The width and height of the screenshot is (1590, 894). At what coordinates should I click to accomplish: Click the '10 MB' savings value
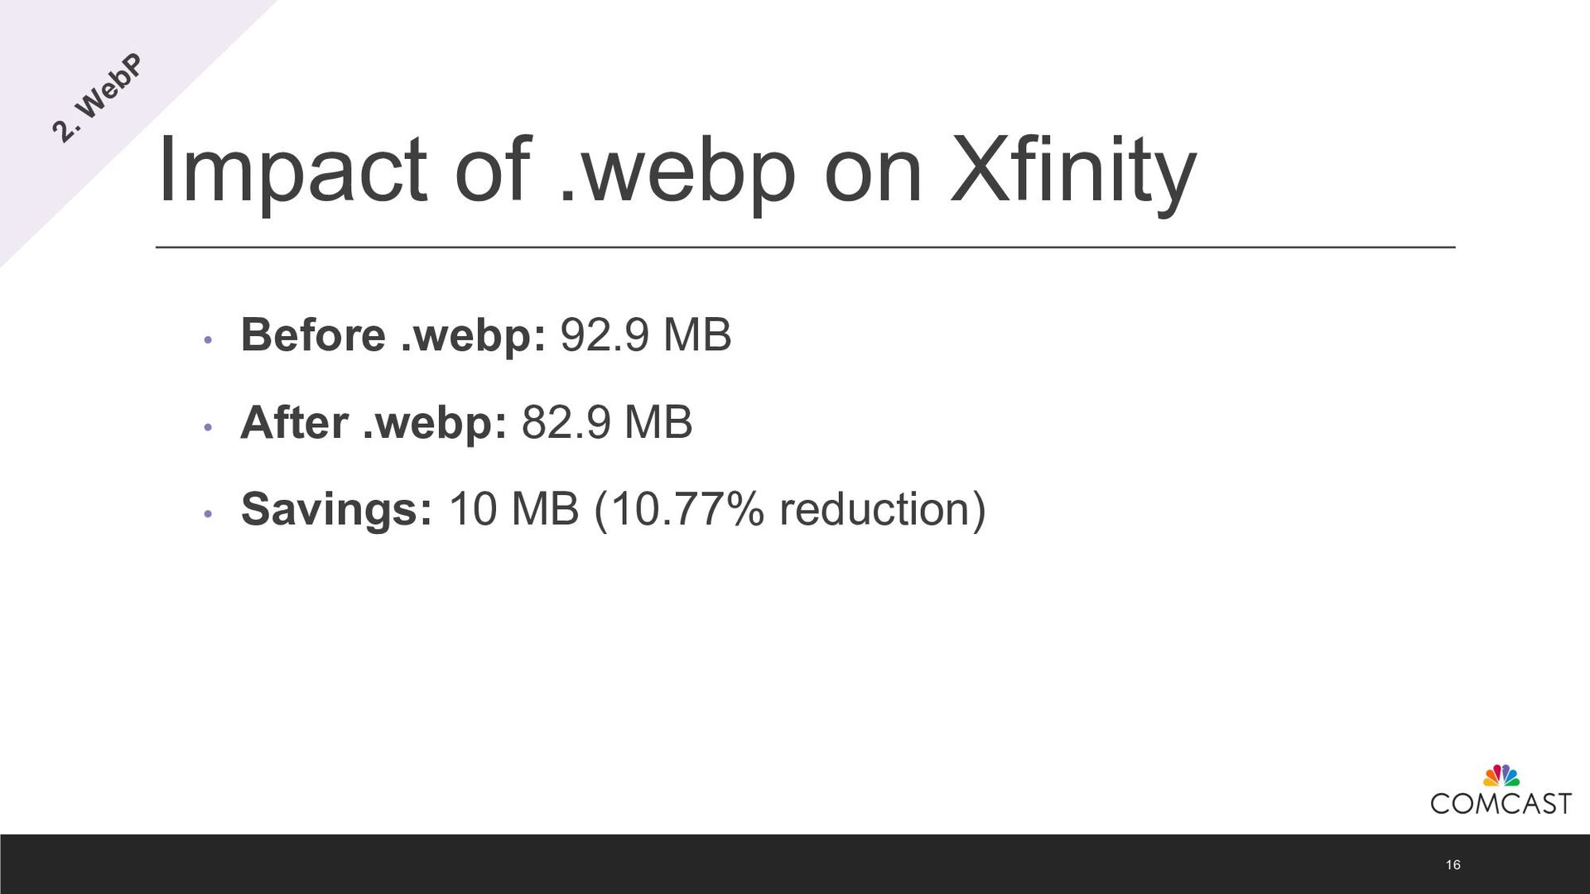tap(513, 508)
